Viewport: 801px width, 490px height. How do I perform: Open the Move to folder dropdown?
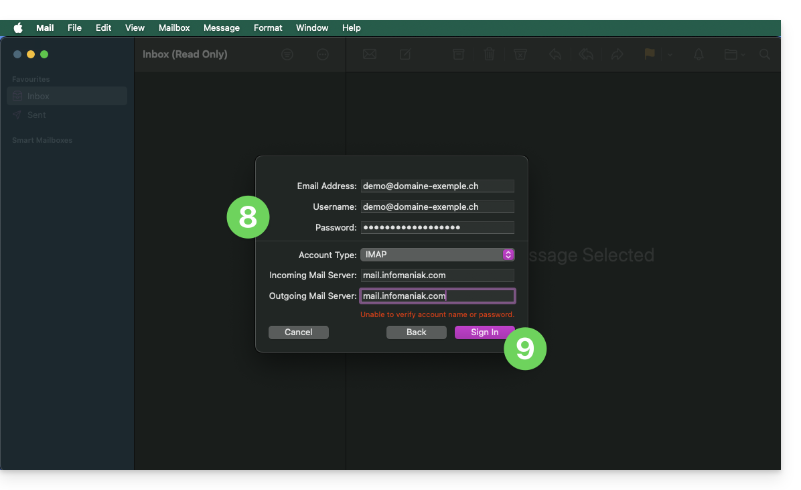point(734,54)
